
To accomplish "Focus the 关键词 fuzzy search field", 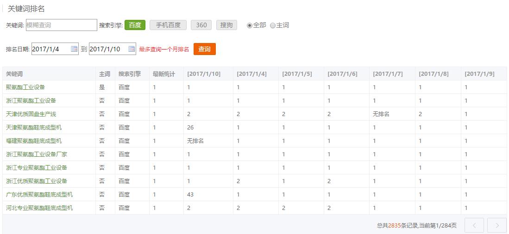I will coord(61,25).
